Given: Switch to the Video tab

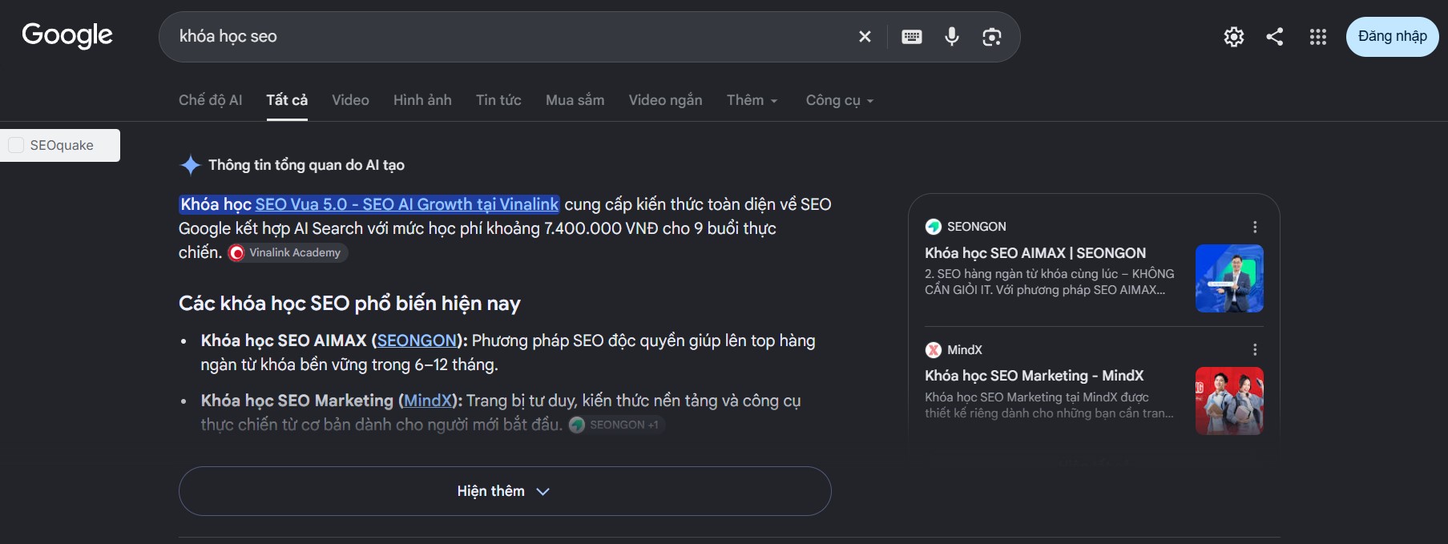Looking at the screenshot, I should pyautogui.click(x=350, y=100).
